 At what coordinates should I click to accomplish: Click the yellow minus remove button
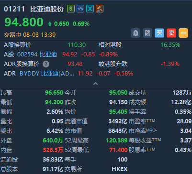tap(183, 33)
